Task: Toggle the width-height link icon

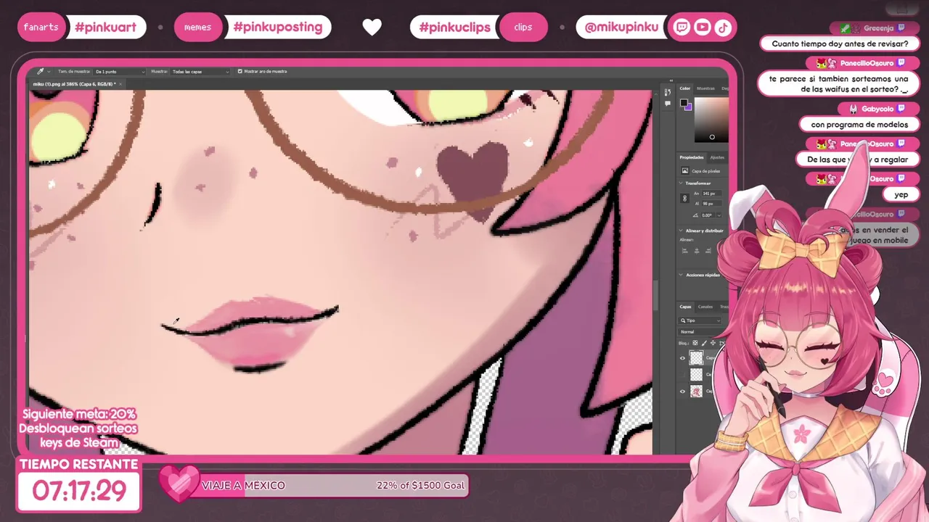Action: 685,198
